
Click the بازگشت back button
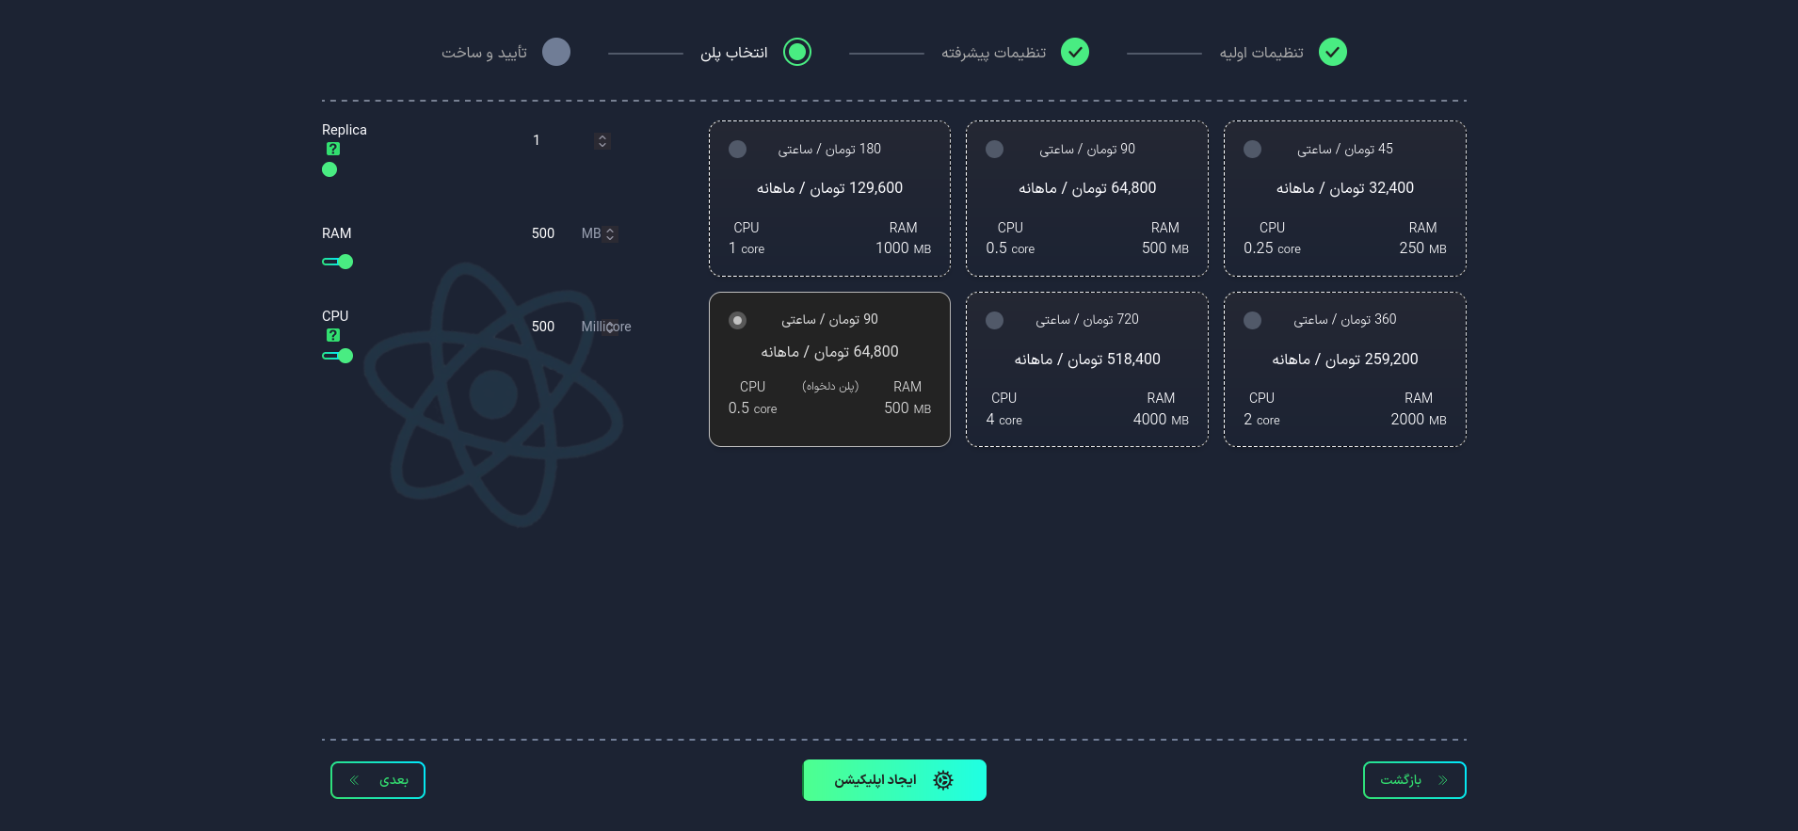pyautogui.click(x=1414, y=780)
